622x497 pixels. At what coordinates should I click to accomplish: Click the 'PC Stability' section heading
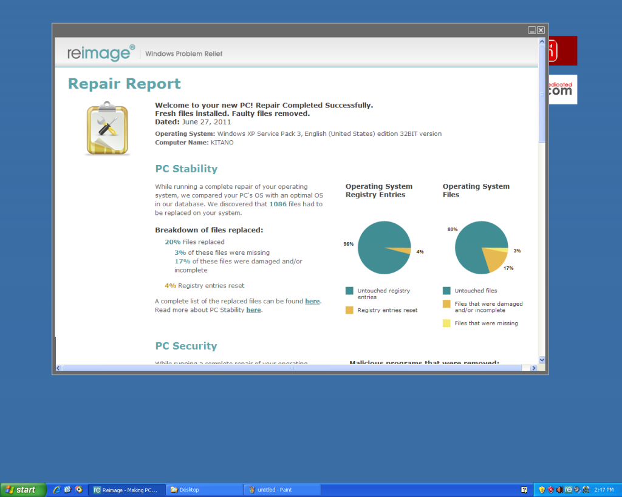click(186, 169)
